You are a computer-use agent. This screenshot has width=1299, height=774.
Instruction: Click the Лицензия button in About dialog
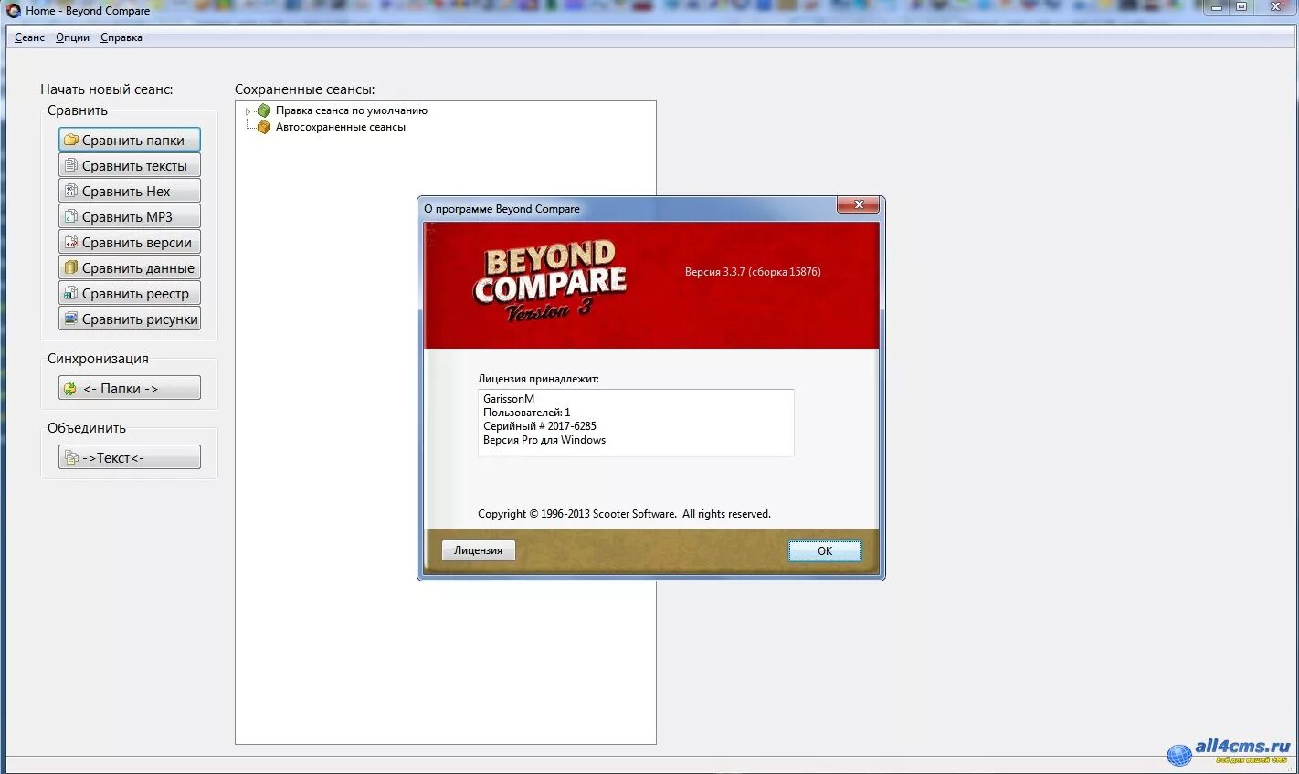click(x=479, y=550)
